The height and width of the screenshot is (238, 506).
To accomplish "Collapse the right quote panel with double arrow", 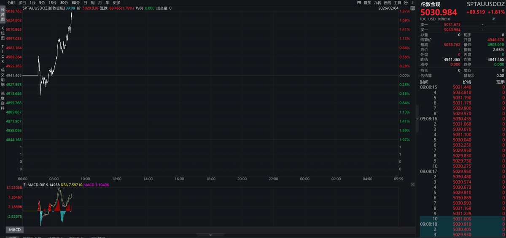I will pyautogui.click(x=417, y=119).
